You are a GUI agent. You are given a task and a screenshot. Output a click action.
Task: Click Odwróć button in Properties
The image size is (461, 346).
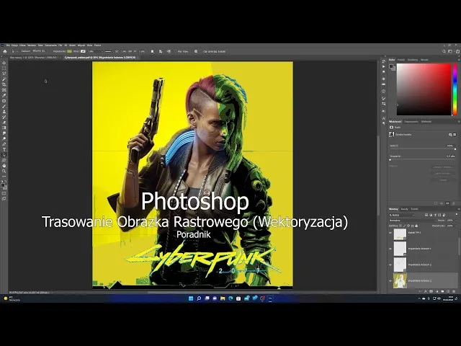(443, 180)
